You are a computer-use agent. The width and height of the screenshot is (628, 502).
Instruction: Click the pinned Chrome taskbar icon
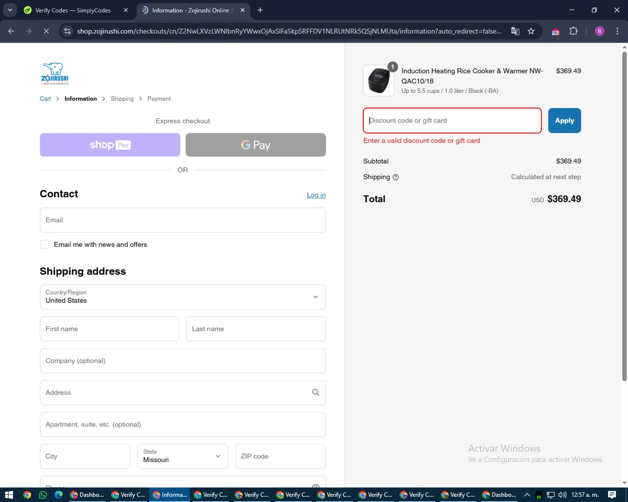point(27,495)
